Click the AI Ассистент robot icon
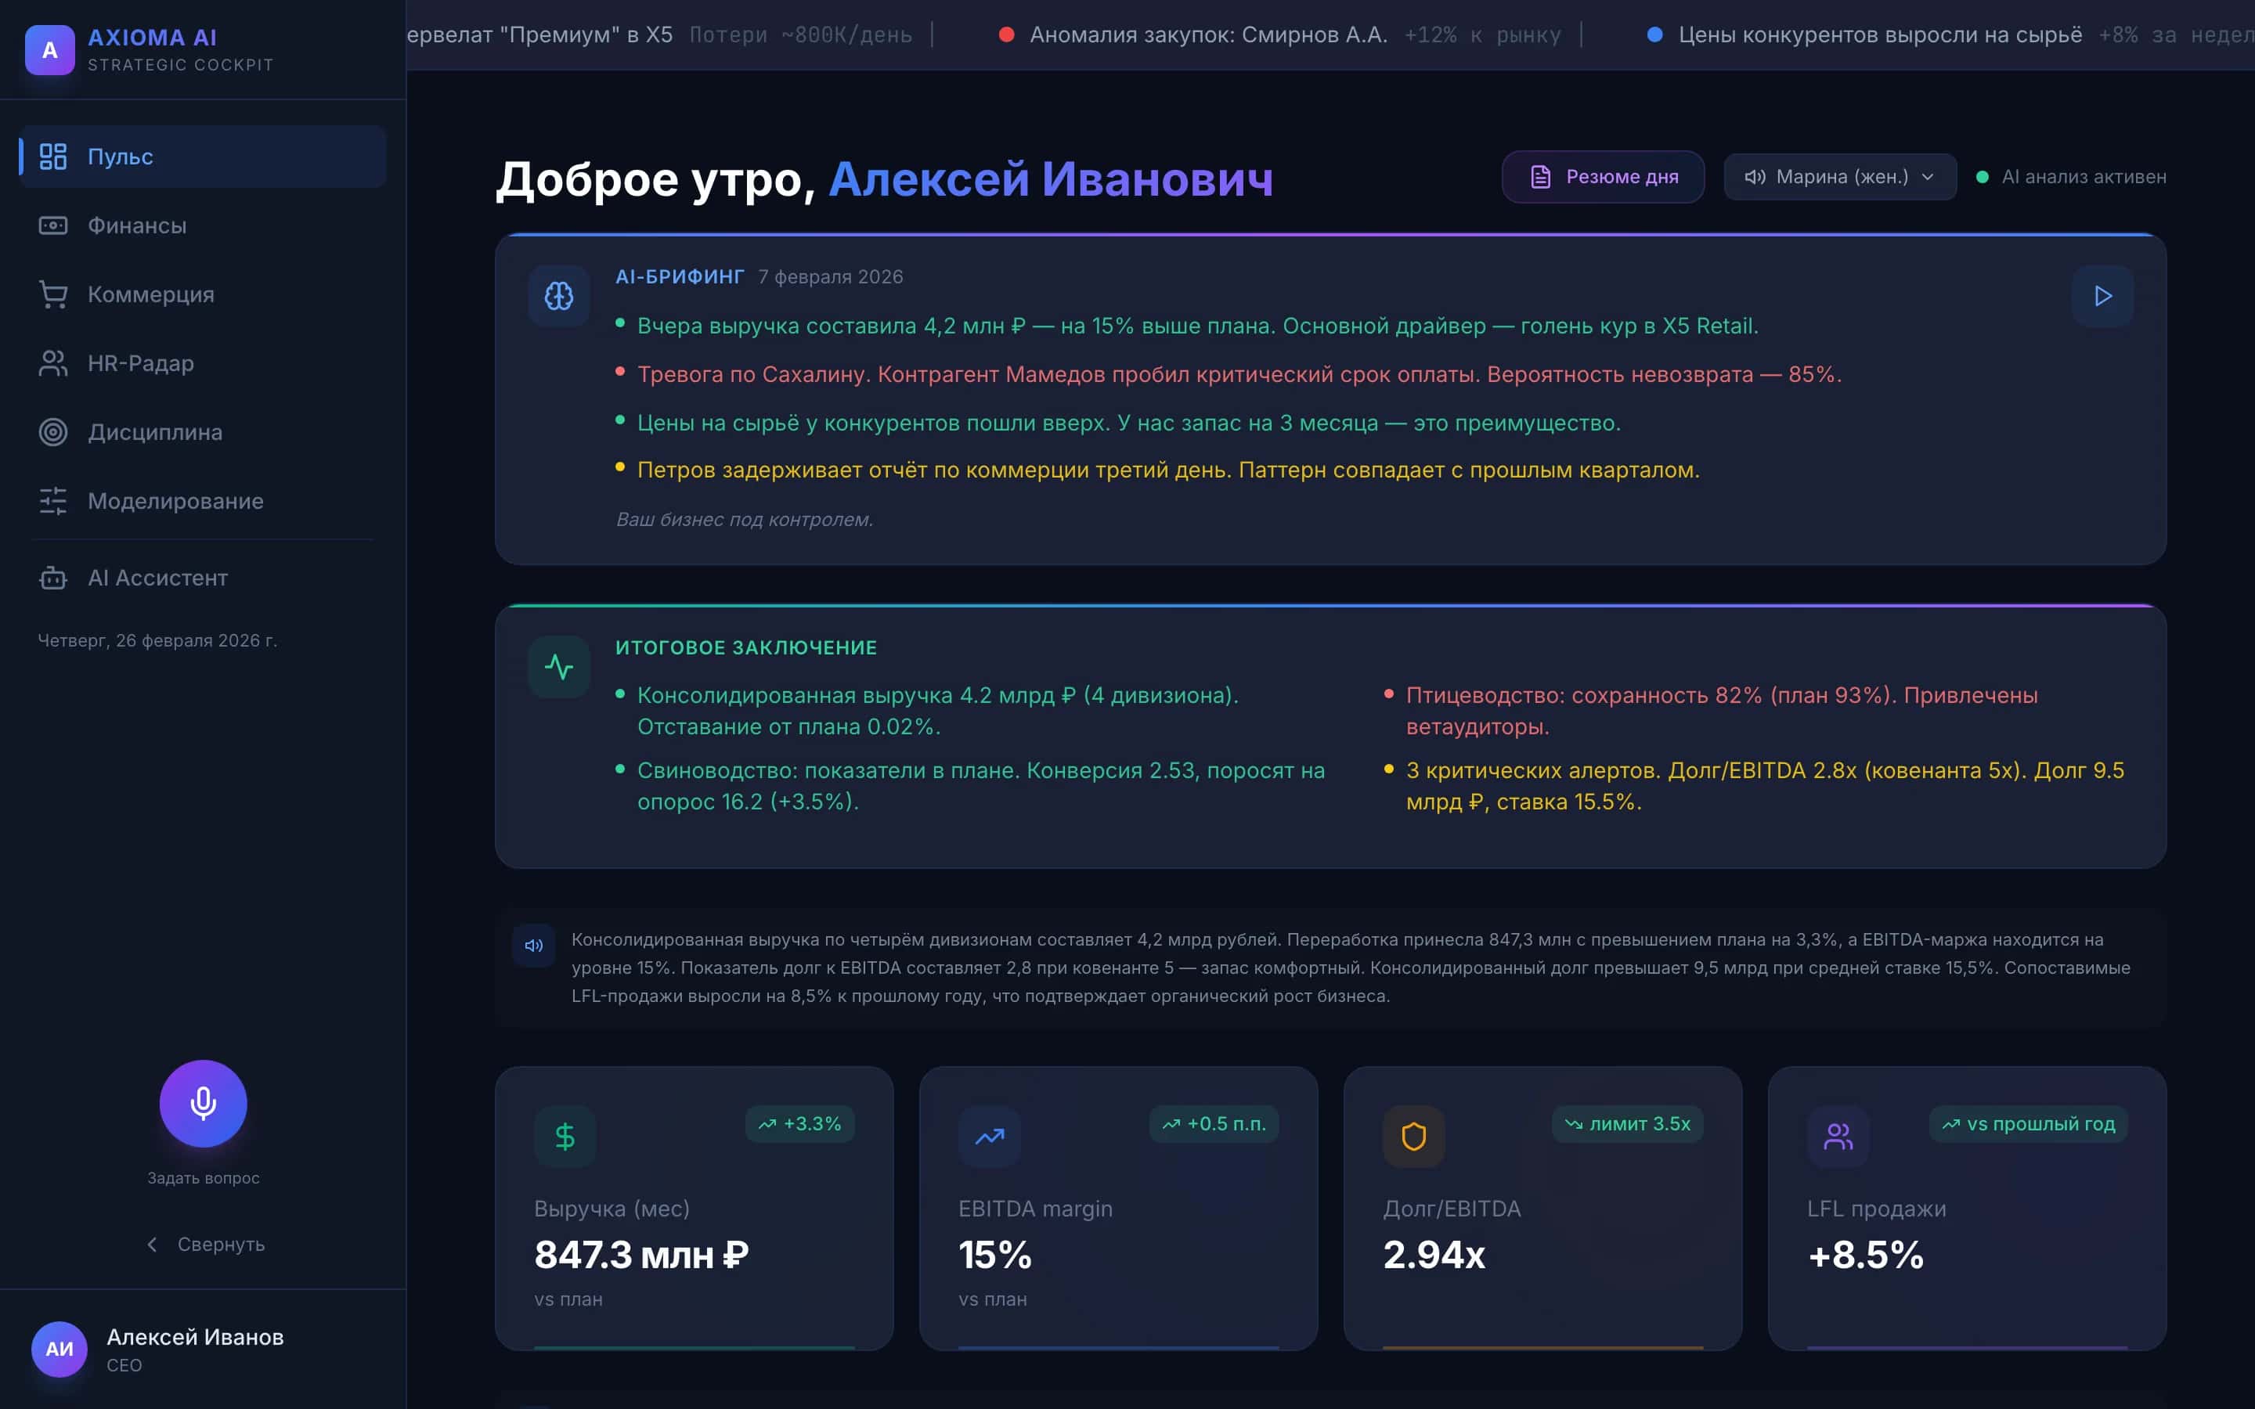 (53, 578)
